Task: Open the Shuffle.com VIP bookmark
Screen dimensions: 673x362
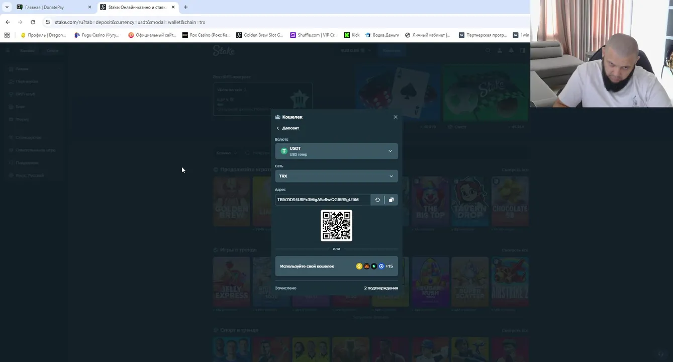Action: click(x=314, y=35)
